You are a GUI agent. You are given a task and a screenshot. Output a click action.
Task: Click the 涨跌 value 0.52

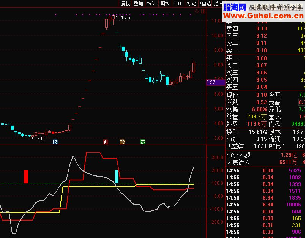pos(262,102)
